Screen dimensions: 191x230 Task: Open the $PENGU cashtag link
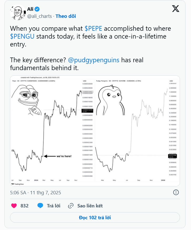pyautogui.click(x=22, y=36)
